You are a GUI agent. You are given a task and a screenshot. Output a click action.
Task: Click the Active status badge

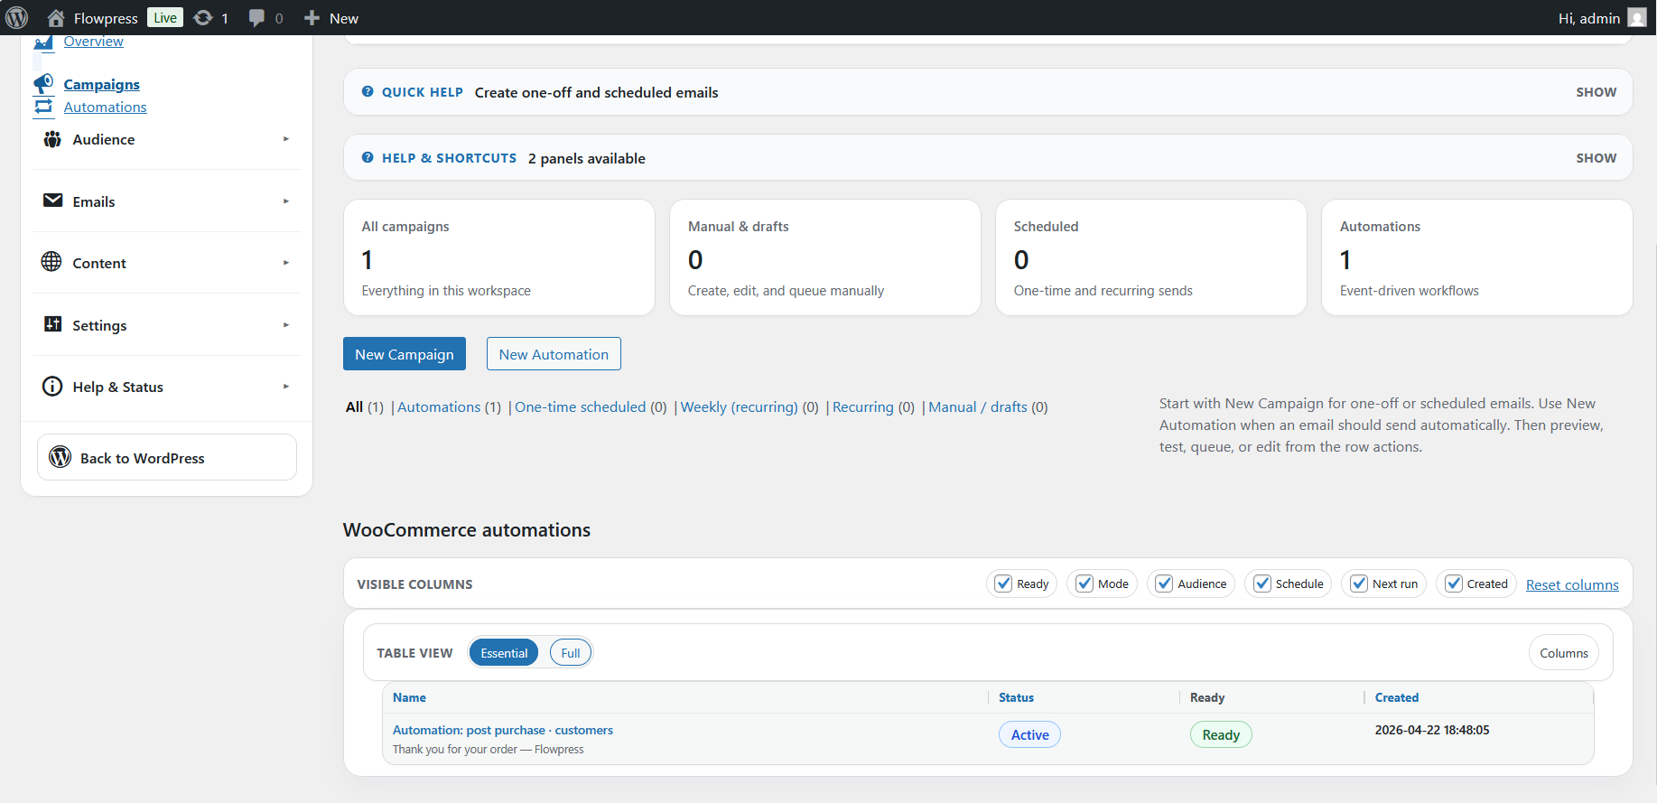tap(1029, 734)
